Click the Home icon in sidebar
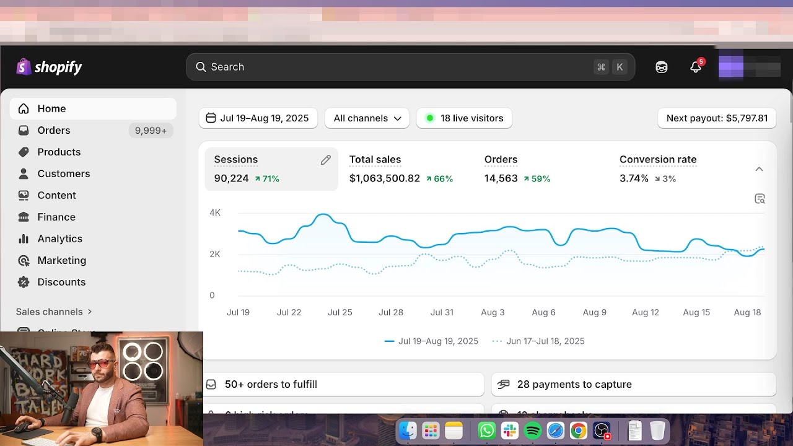This screenshot has height=446, width=793. point(24,108)
